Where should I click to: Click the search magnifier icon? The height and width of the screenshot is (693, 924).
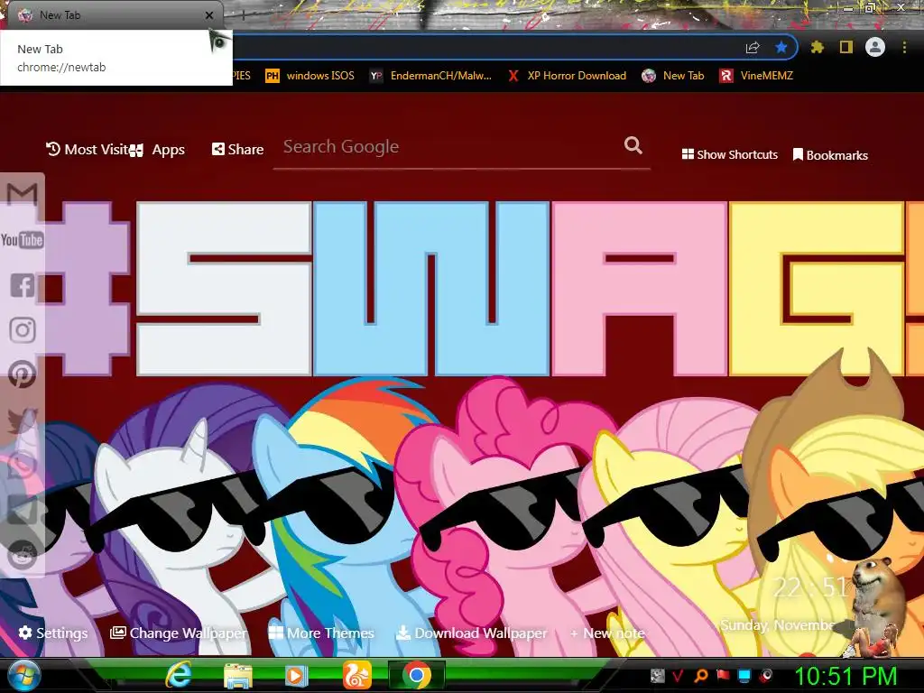click(x=633, y=145)
